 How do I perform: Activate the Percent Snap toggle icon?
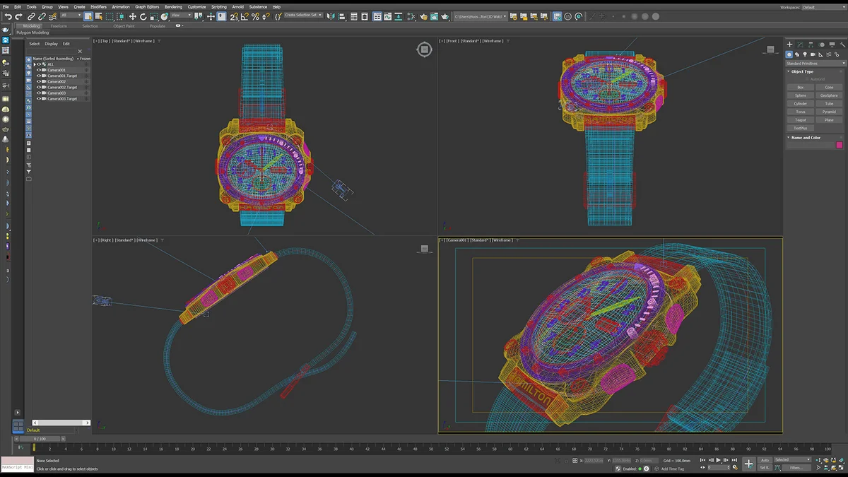click(255, 16)
